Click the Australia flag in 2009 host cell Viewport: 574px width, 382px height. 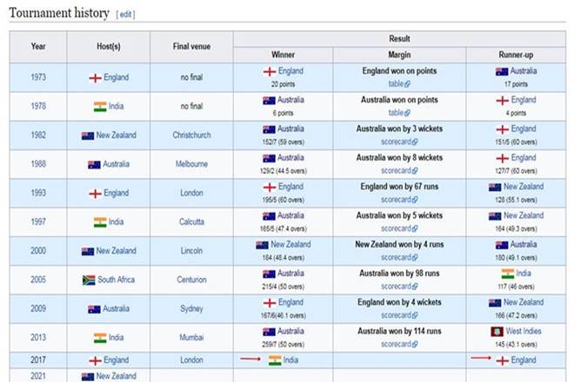(94, 309)
